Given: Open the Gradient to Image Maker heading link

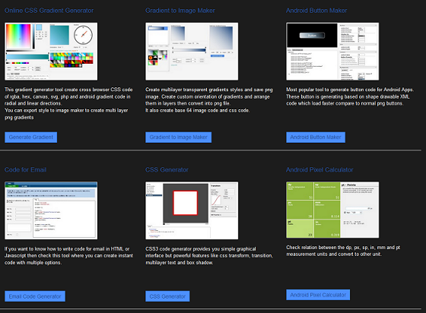Looking at the screenshot, I should [x=180, y=11].
